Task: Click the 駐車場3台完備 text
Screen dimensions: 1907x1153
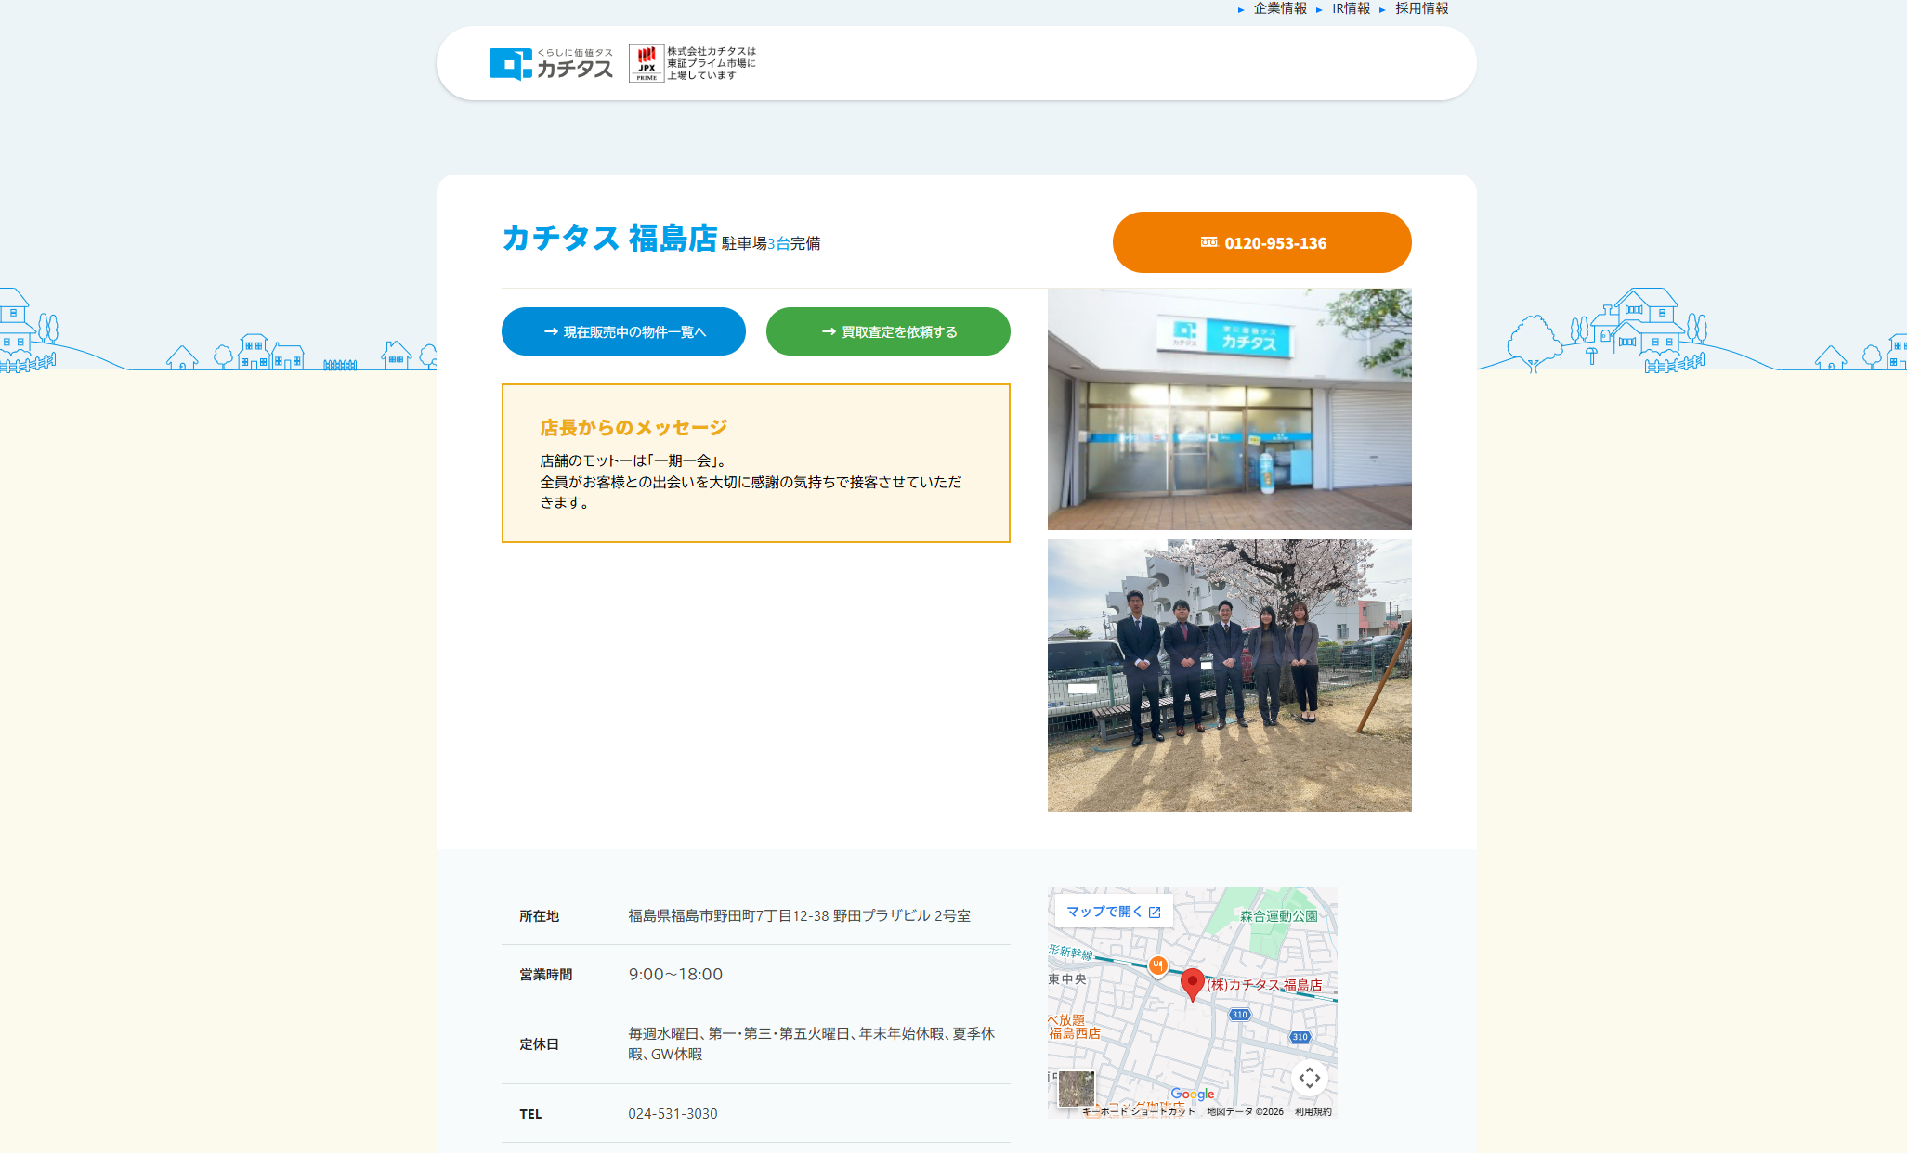Action: (x=771, y=243)
